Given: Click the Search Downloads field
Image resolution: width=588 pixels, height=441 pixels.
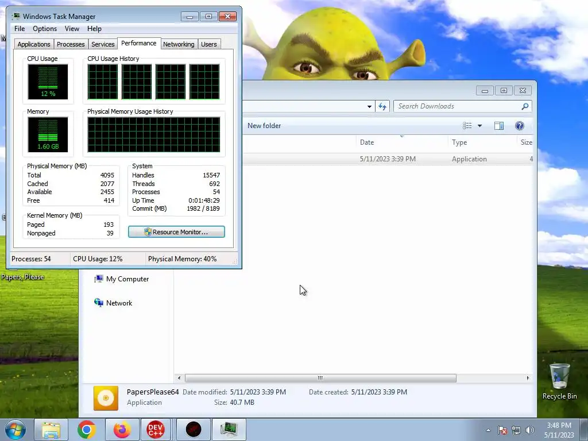Looking at the screenshot, I should pyautogui.click(x=462, y=106).
